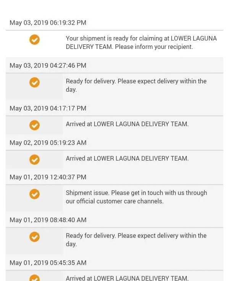The width and height of the screenshot is (229, 281).
Task: Click the 'Arrived' message under May 03 04:17:17 PM
Action: 127,124
